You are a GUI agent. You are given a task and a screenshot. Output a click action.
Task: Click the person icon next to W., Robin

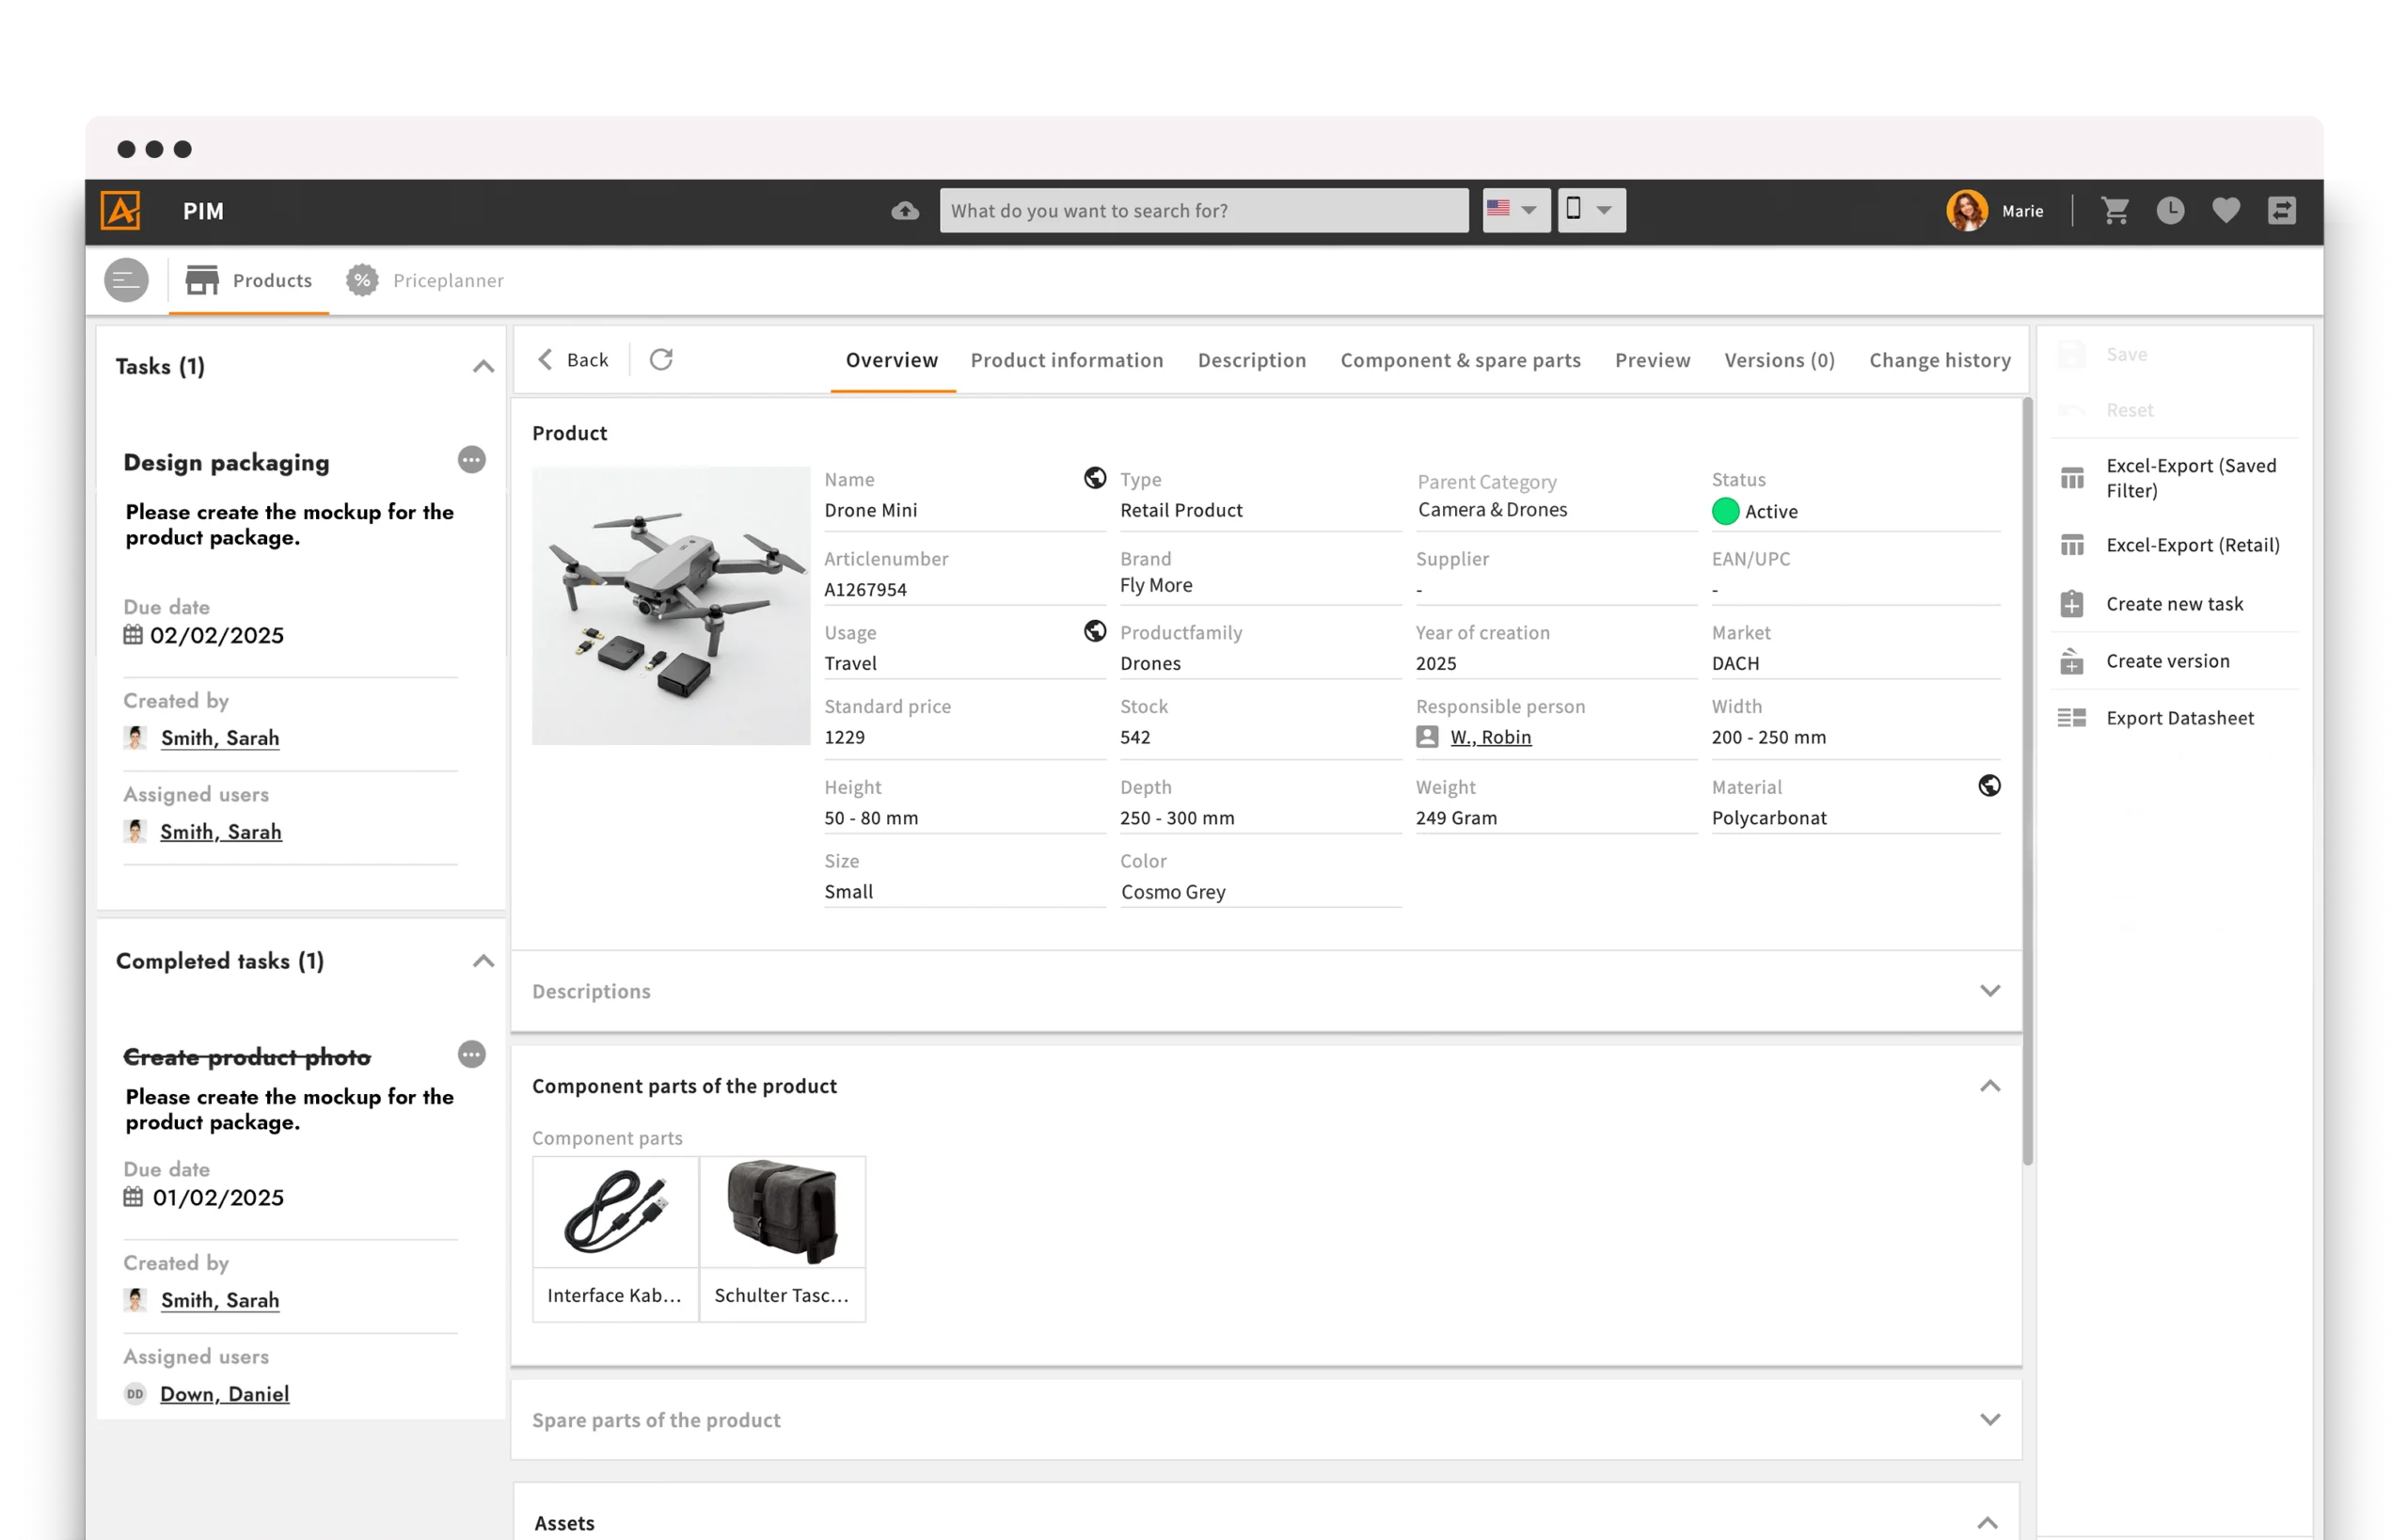coord(1428,737)
